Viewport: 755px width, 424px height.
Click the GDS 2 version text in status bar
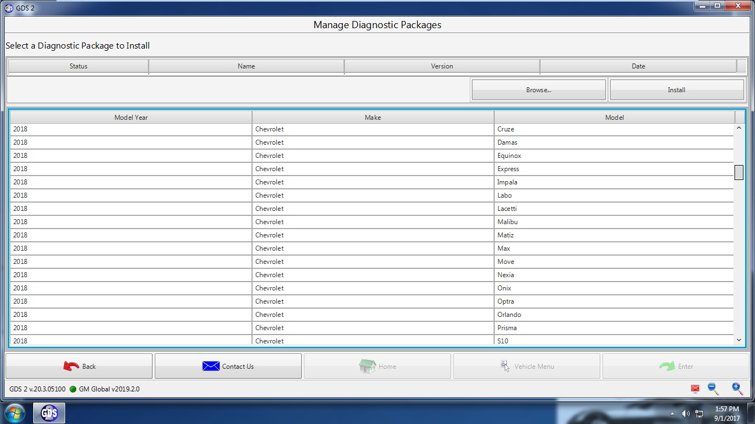pos(37,389)
